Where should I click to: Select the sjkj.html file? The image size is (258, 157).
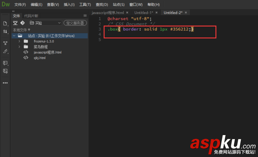click(40, 58)
